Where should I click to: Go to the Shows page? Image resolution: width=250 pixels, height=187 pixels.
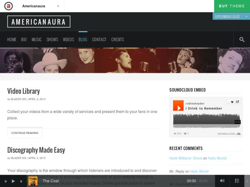tap(52, 39)
